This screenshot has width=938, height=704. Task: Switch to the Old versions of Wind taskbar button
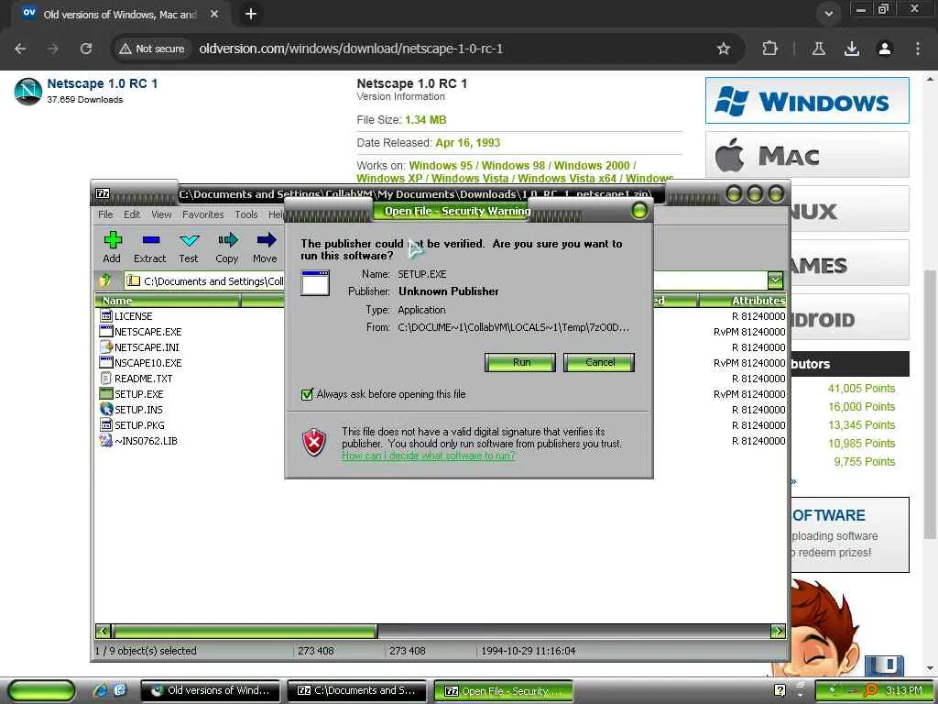coord(212,690)
